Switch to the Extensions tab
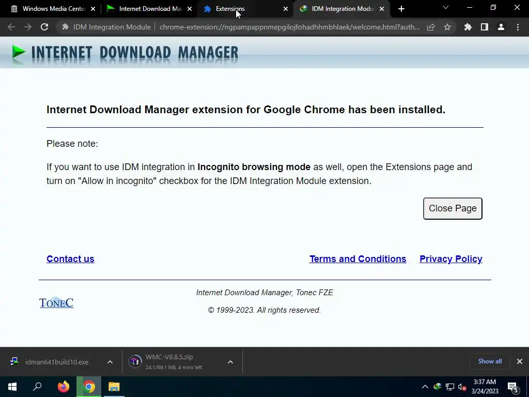Screen dimensions: 529x397 tap(245, 9)
